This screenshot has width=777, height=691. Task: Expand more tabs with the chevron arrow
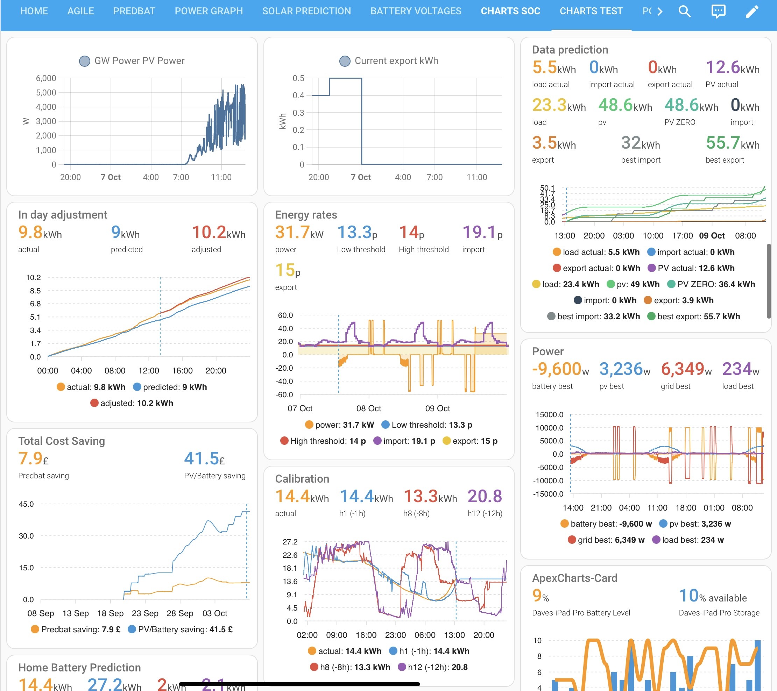(x=660, y=12)
